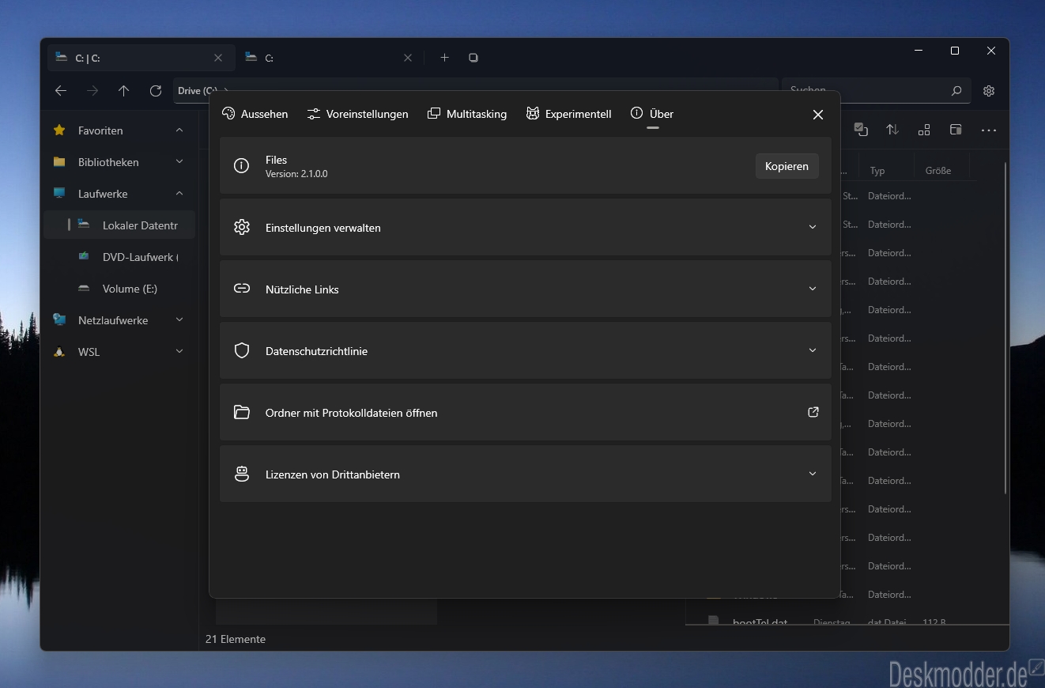The height and width of the screenshot is (688, 1045).
Task: Expand Datenschutzrichtlinie section
Action: [525, 350]
